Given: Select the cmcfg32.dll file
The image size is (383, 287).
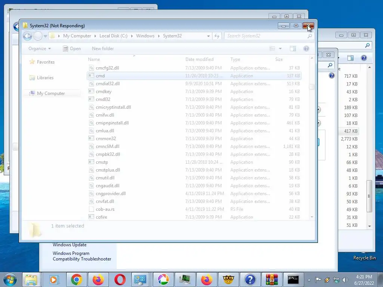Looking at the screenshot, I should (194, 68).
